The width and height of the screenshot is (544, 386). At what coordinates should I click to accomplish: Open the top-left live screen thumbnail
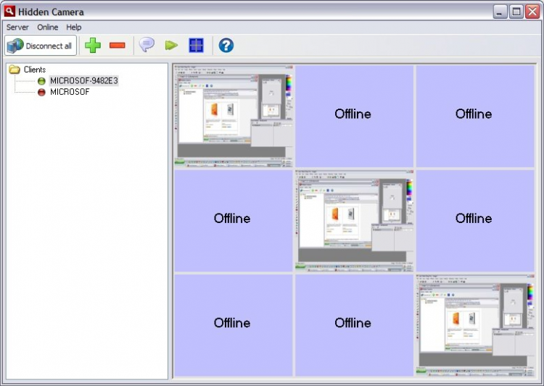point(234,116)
